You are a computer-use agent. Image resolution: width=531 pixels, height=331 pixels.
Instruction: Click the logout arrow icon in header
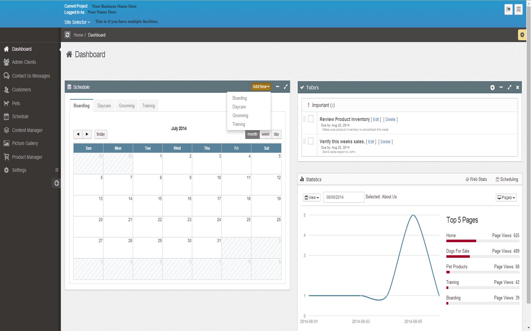coord(508,9)
